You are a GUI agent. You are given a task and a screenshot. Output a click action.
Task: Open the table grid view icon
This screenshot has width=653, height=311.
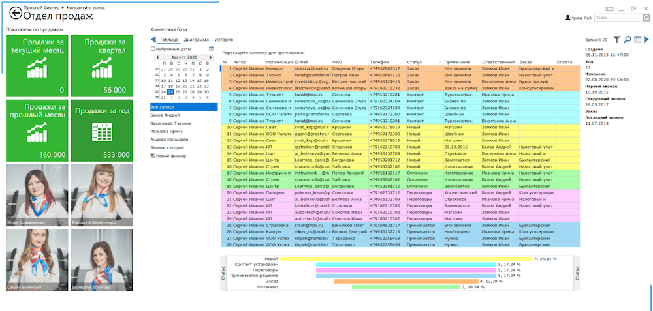point(637,40)
